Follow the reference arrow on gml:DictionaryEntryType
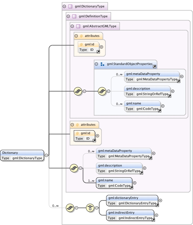 coord(158,205)
